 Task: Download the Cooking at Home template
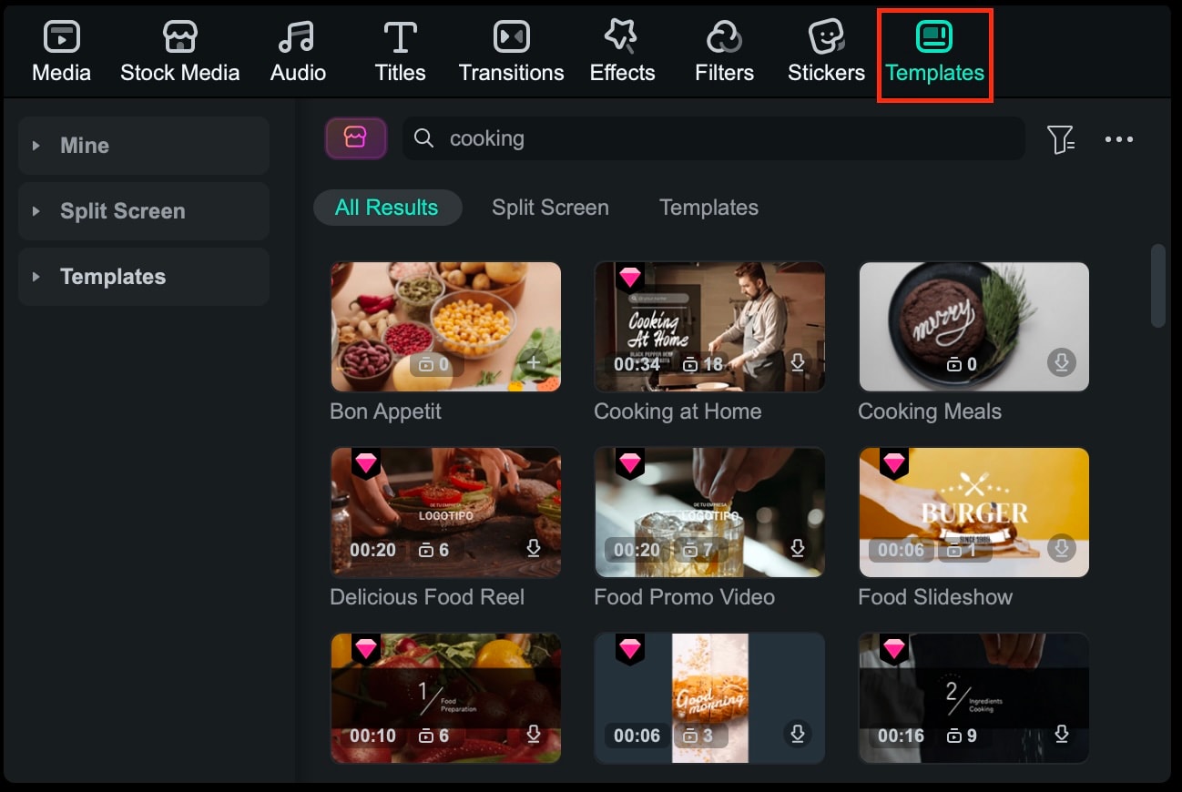pyautogui.click(x=798, y=362)
